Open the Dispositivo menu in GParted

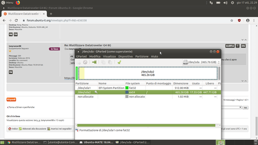coord(125,56)
